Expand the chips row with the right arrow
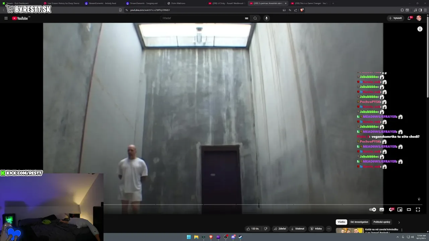The image size is (429, 241). (x=399, y=222)
